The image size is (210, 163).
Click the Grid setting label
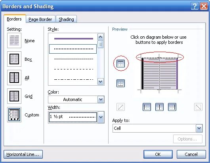[x=29, y=96]
